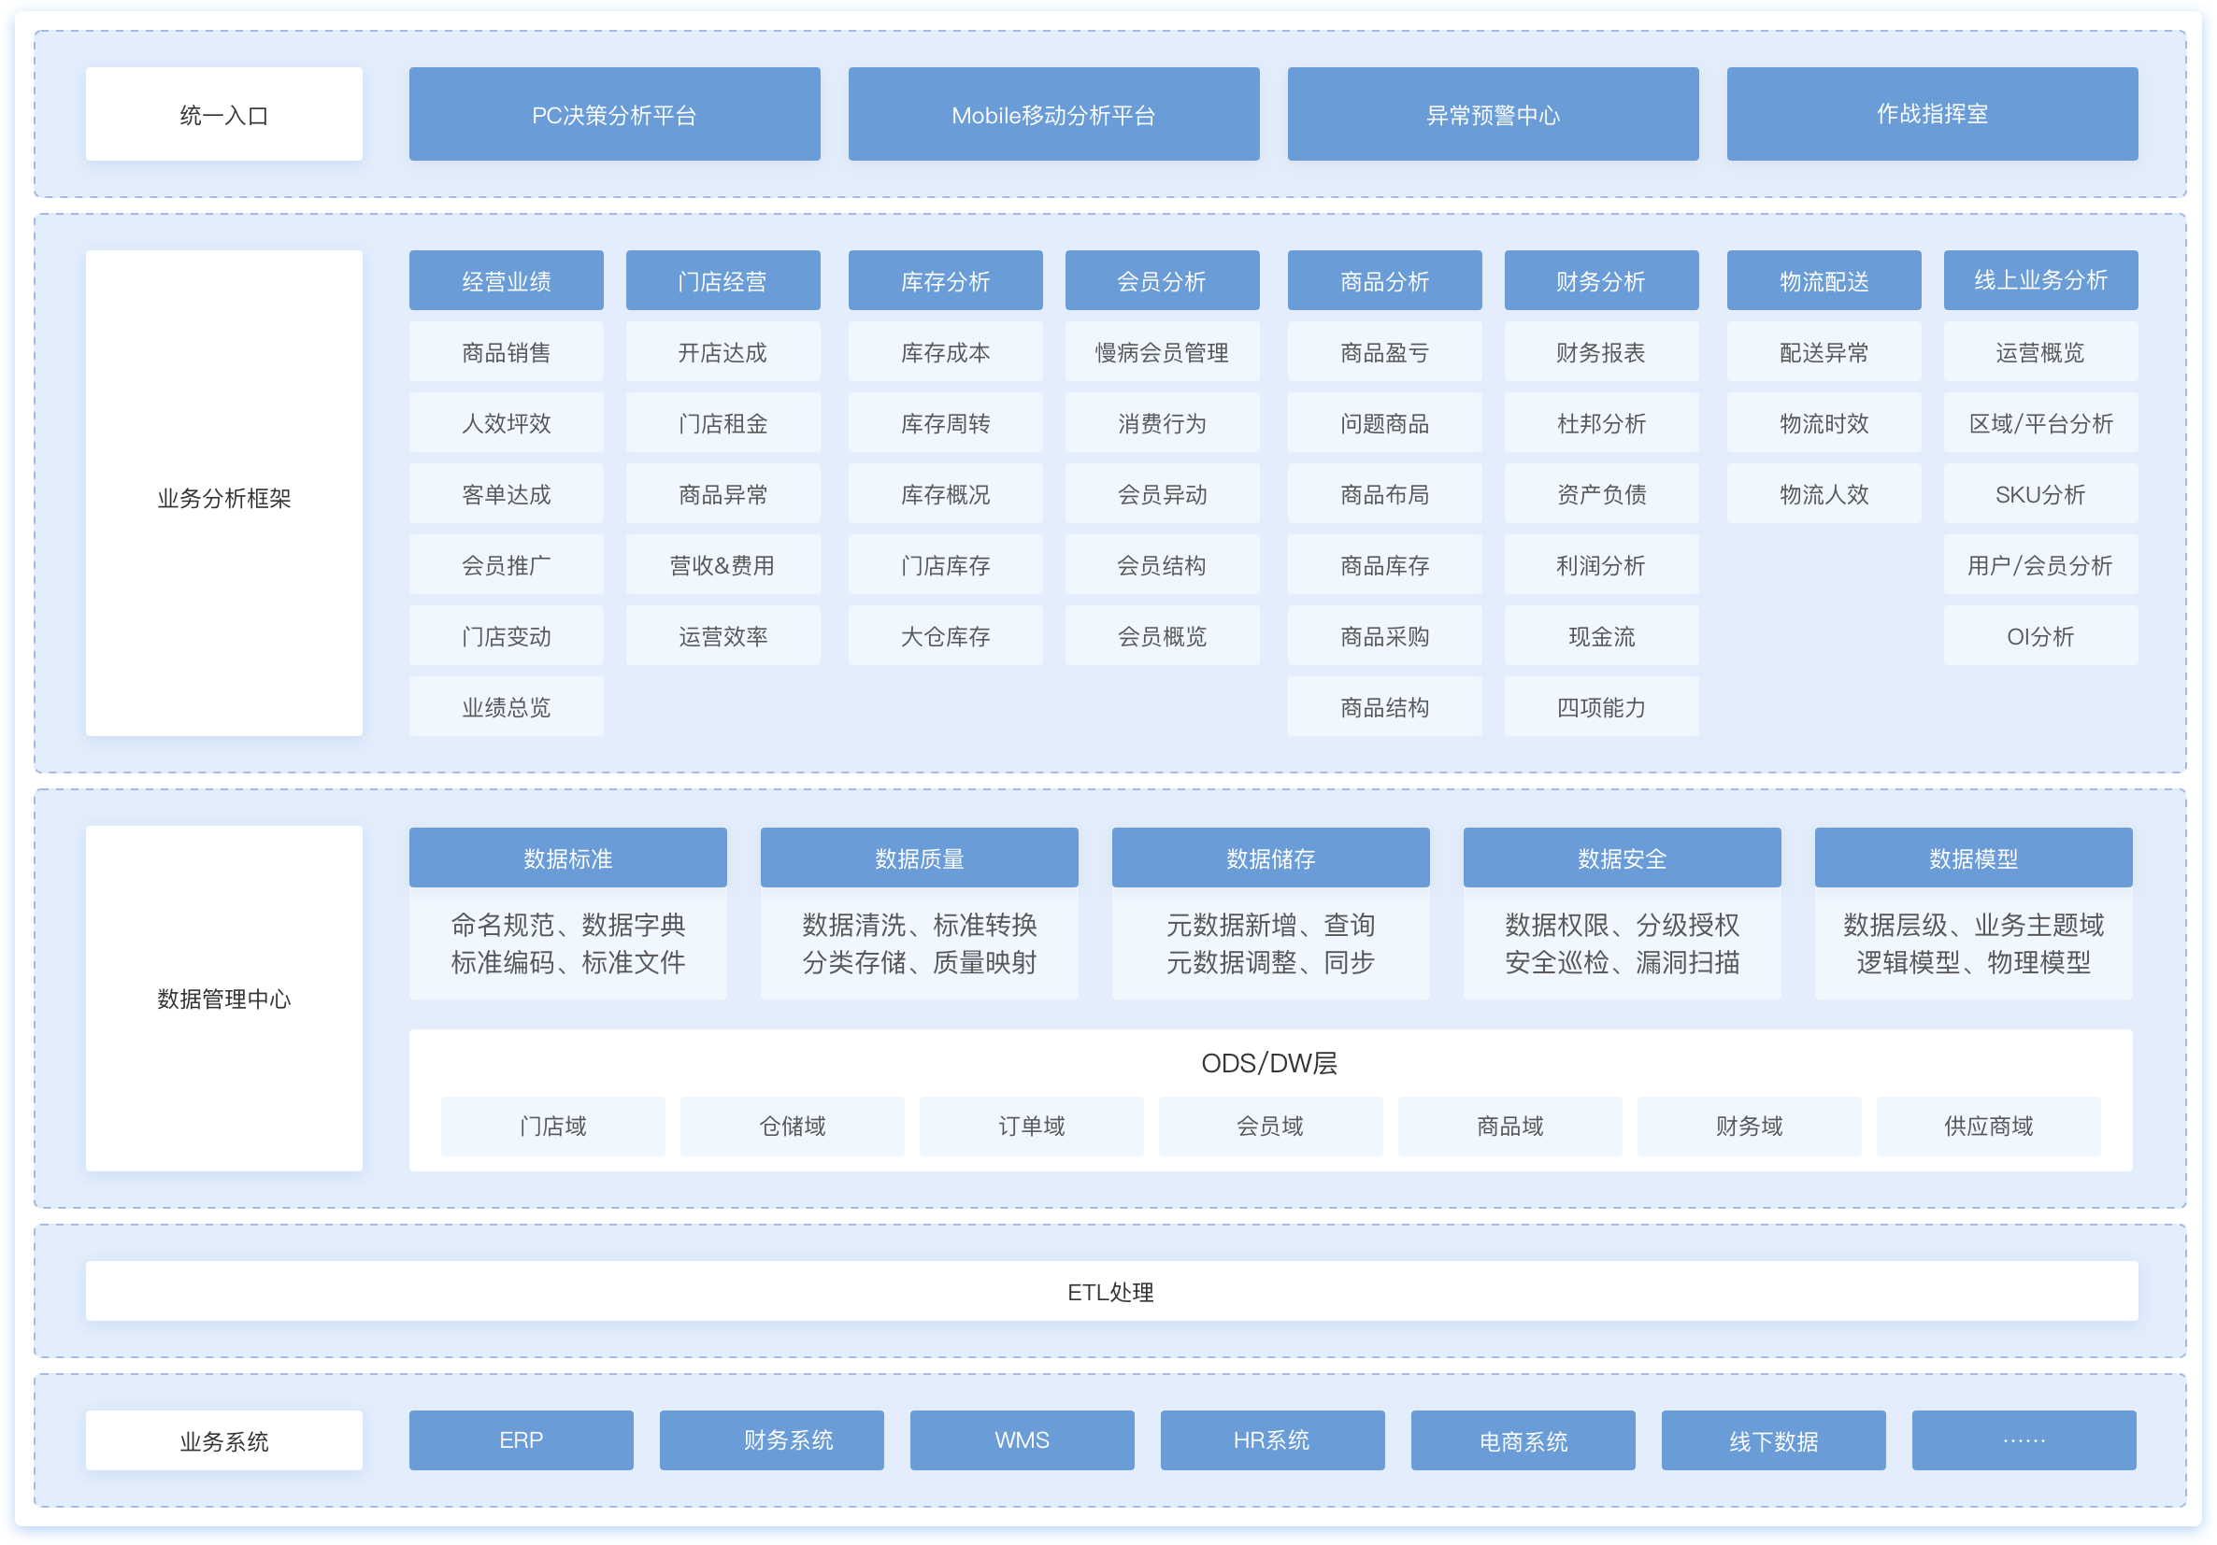Select the ERP system block
Image resolution: width=2217 pixels, height=1545 pixels.
522,1439
